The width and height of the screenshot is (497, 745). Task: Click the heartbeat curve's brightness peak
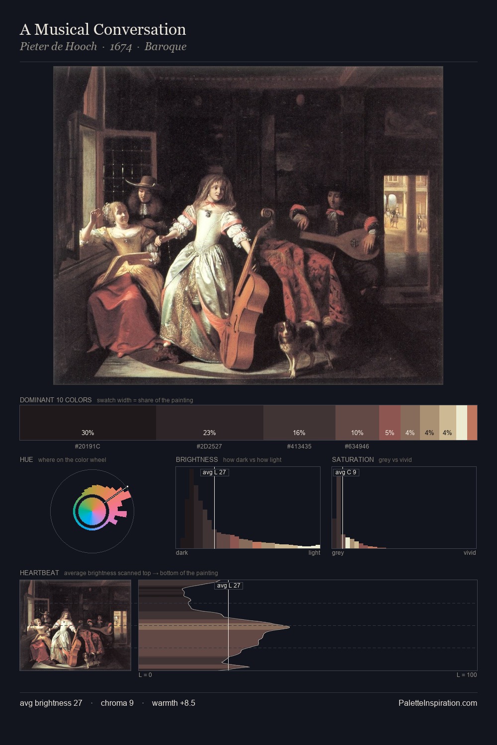pyautogui.click(x=289, y=627)
